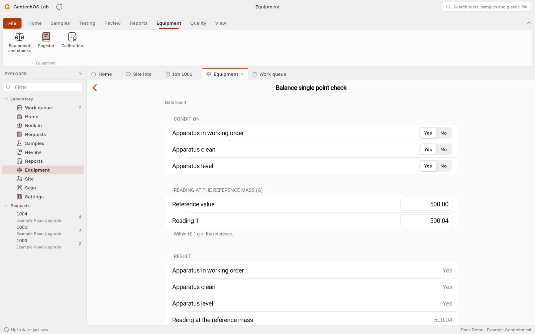Screen dimensions: 535x334
Task: Open Scan in Explorer sidebar
Action: (43, 188)
